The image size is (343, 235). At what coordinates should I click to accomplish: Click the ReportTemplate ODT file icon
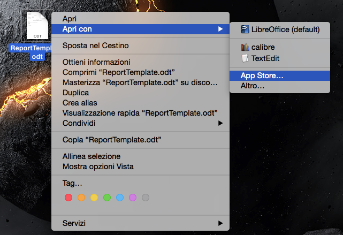click(37, 26)
